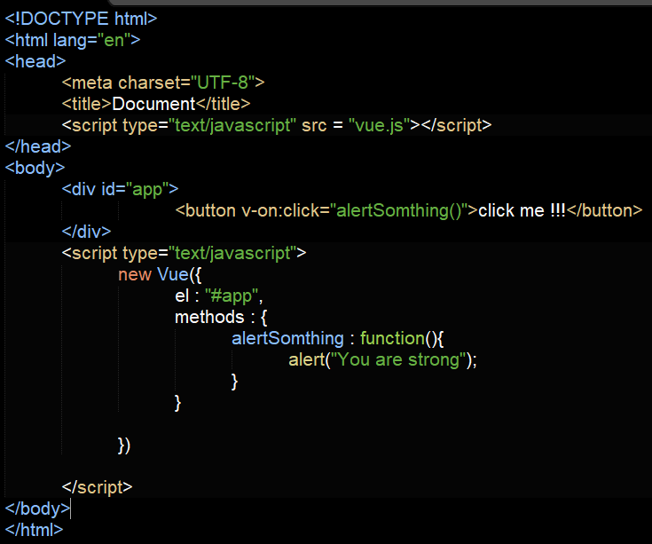This screenshot has height=544, width=652.
Task: Click the closing </button> tag
Action: (604, 211)
